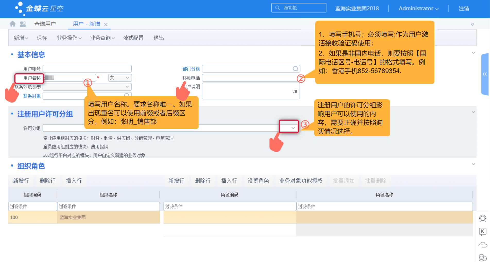
Task: Collapse the 组织角色 section chevron
Action: (x=473, y=164)
